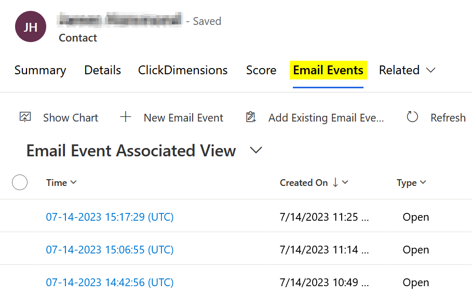
Task: Open email event 07-14-2023 15:17:29 (UTC)
Action: (110, 217)
